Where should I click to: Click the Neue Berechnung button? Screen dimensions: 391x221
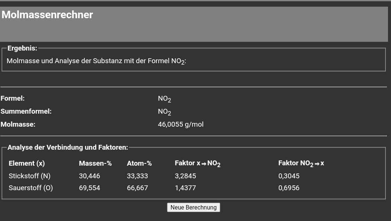tap(193, 207)
